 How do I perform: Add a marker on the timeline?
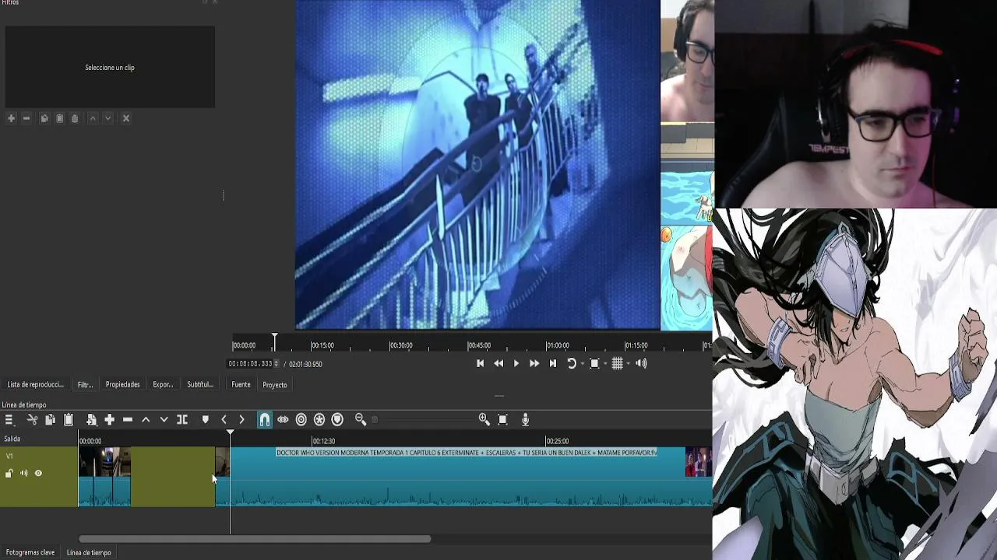tap(206, 420)
